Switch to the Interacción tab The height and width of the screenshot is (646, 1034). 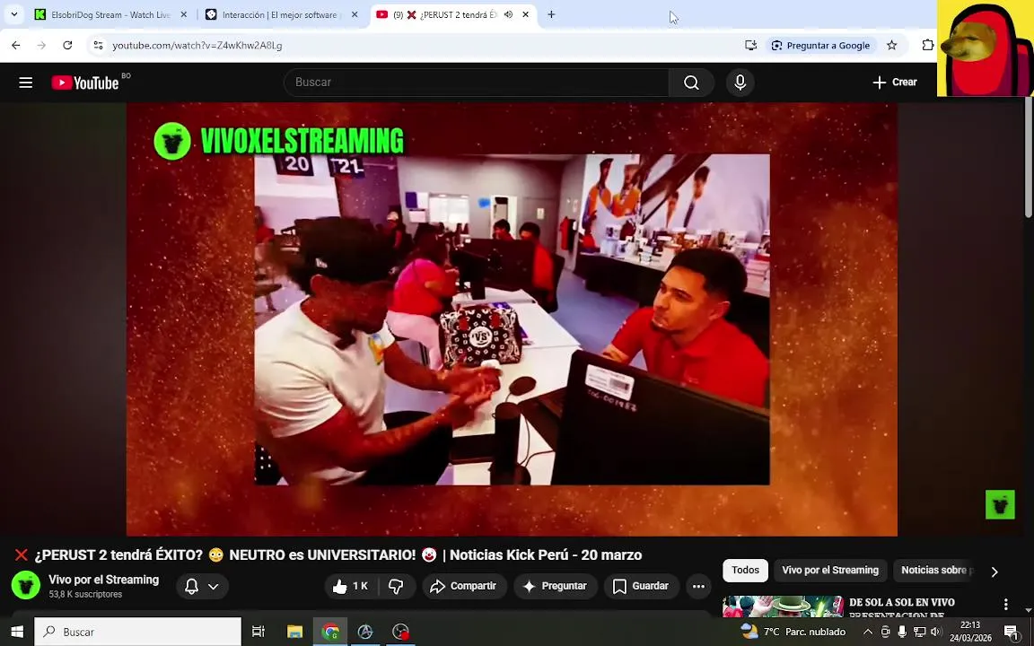point(282,14)
